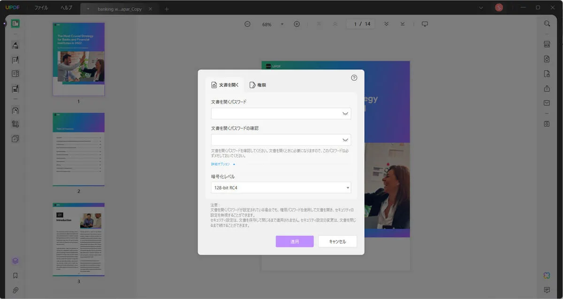Click the 適用 button
The width and height of the screenshot is (563, 299).
(295, 241)
